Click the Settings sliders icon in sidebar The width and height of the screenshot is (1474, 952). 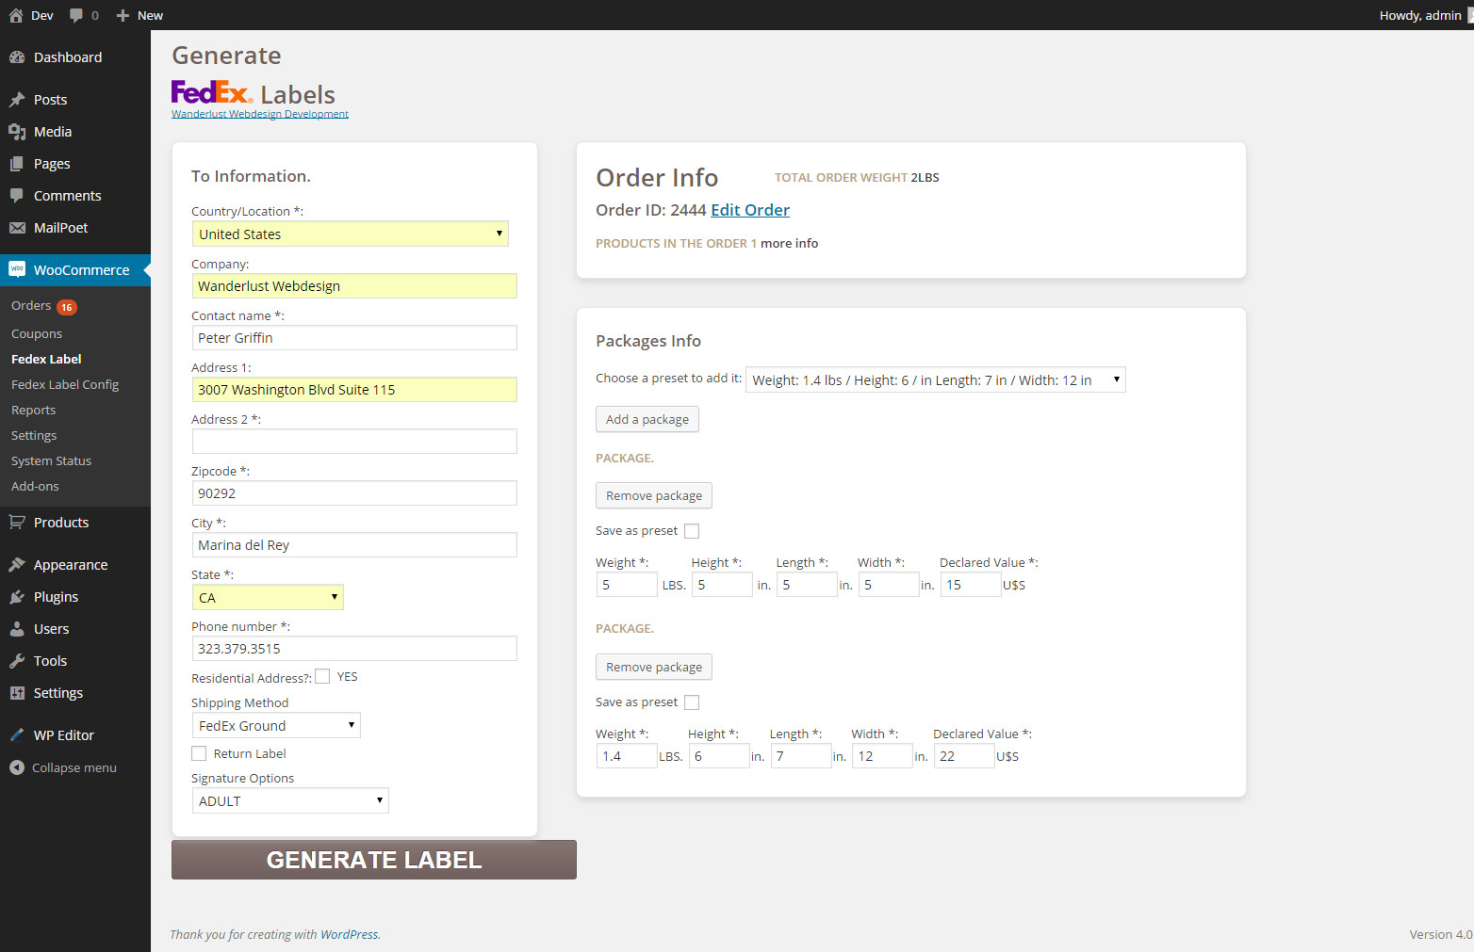(17, 693)
